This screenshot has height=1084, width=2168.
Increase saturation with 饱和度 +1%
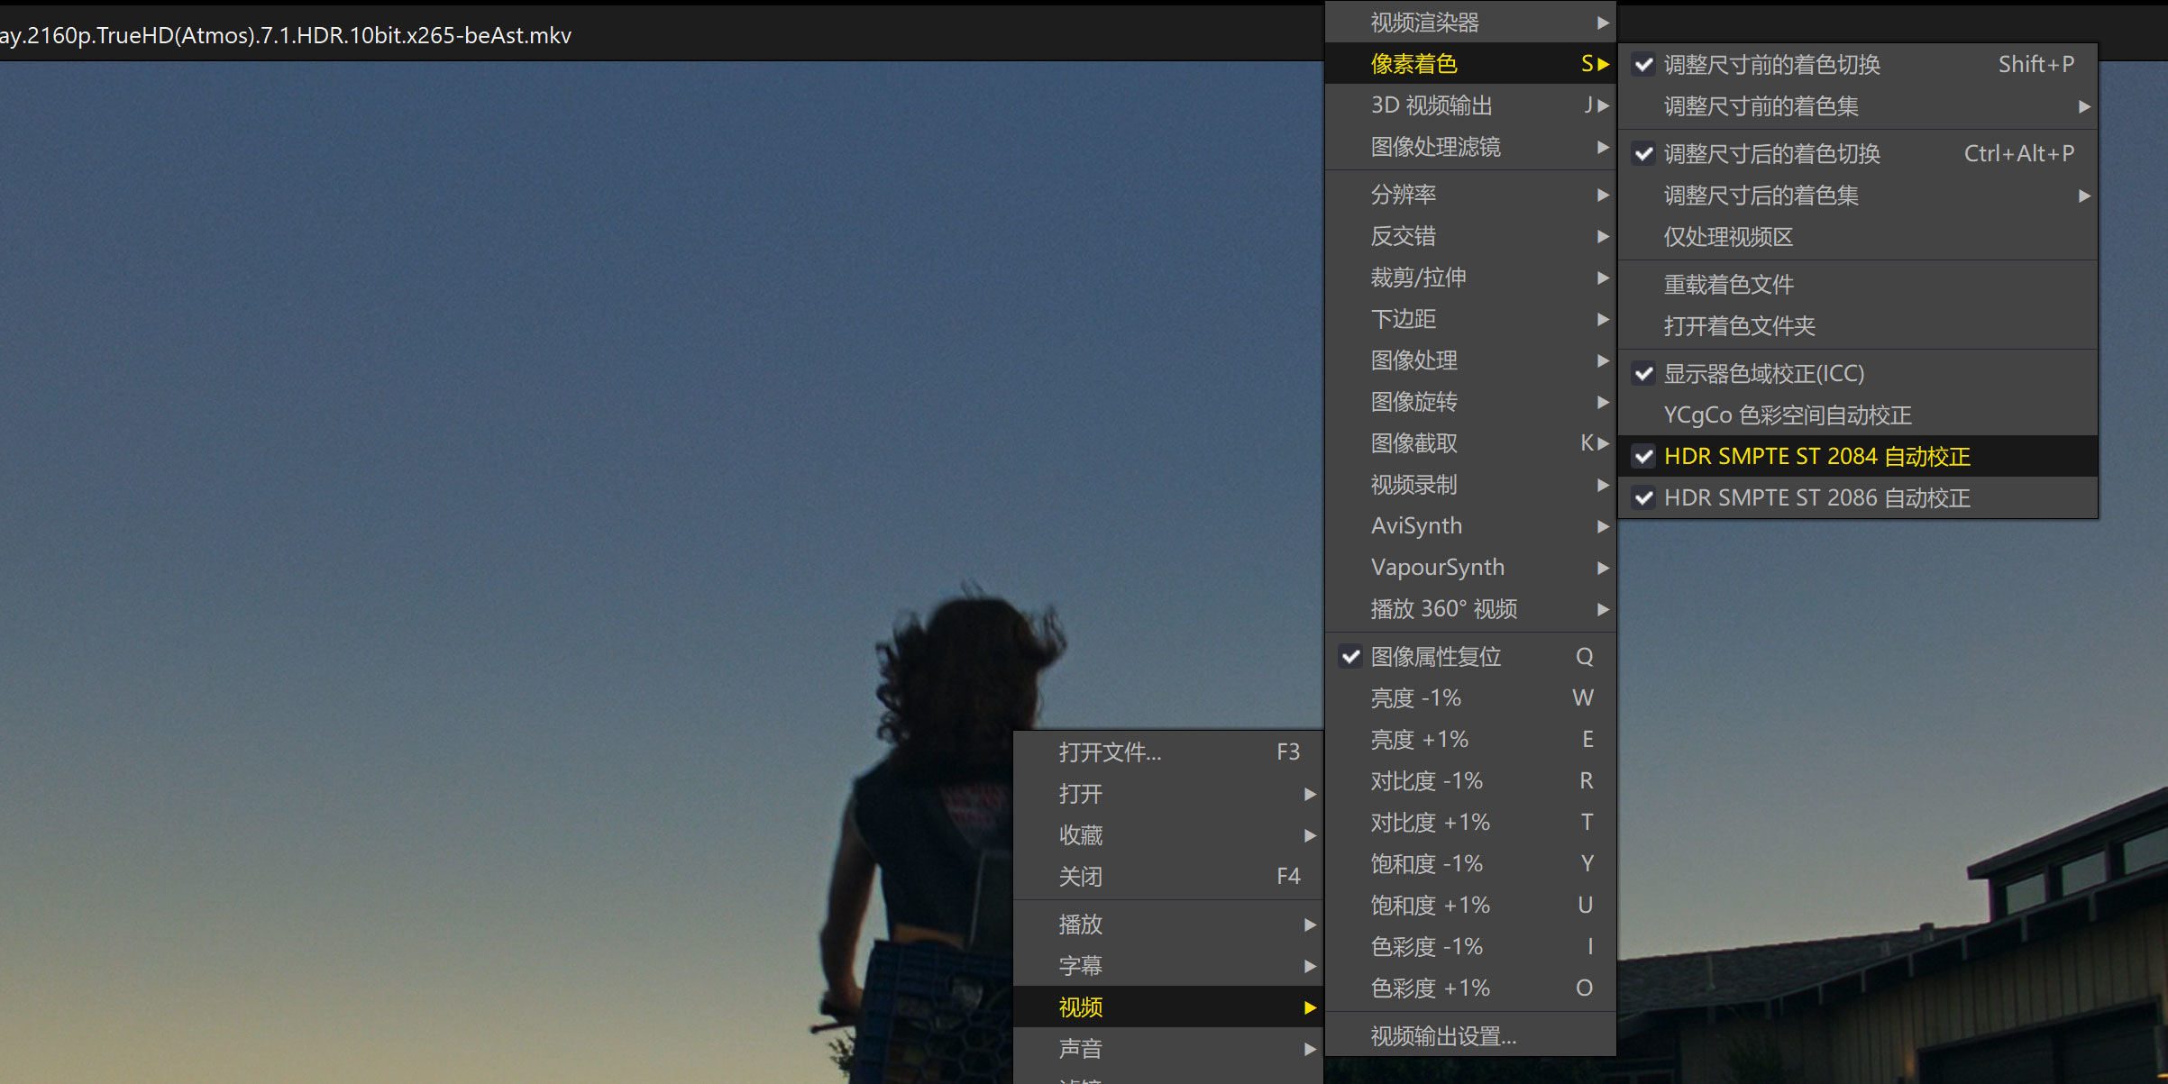coord(1430,906)
